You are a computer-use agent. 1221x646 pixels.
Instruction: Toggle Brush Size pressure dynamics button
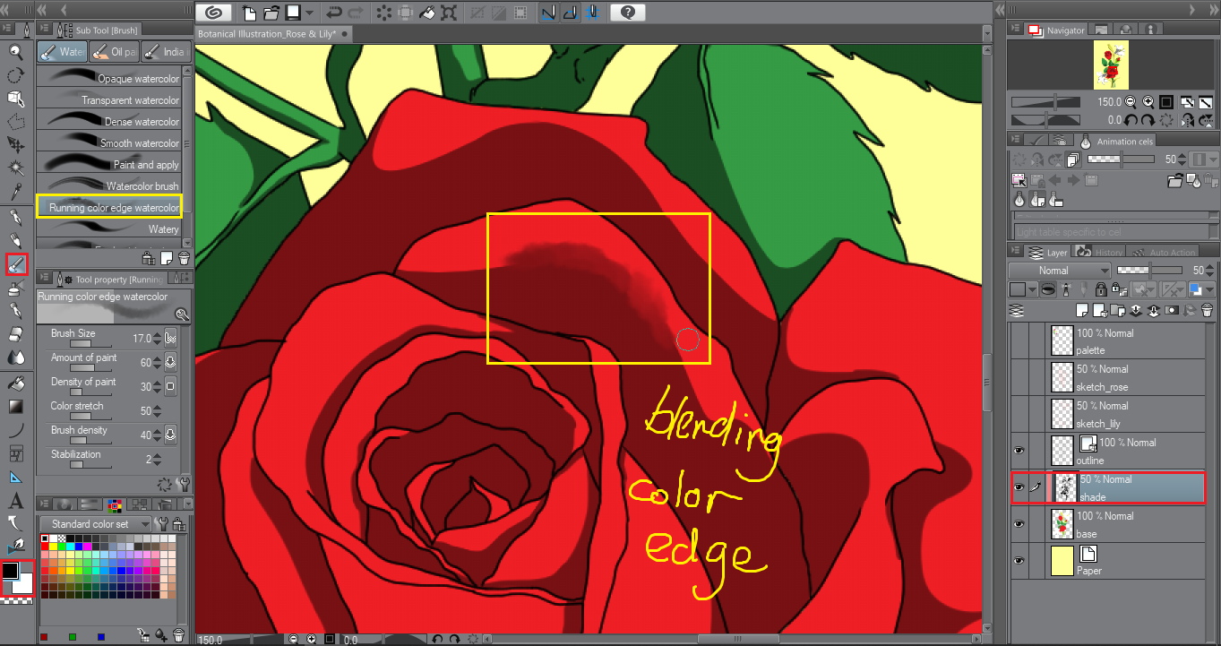[x=170, y=339]
